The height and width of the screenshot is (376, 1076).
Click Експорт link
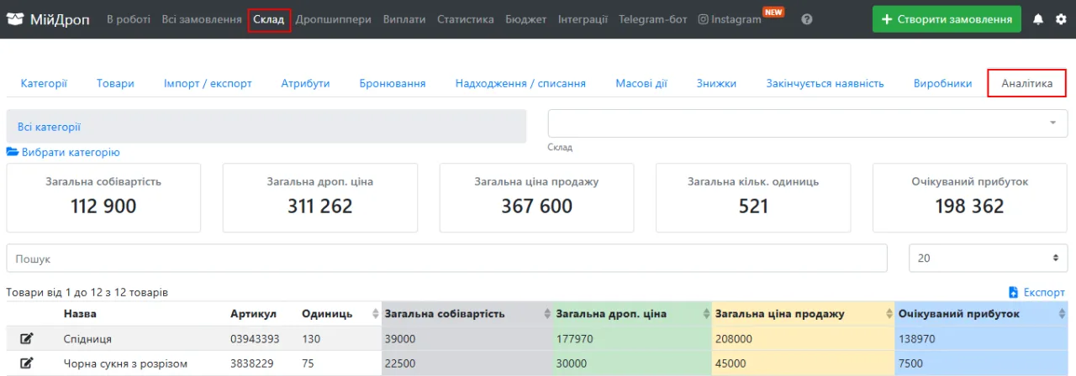pyautogui.click(x=1044, y=292)
